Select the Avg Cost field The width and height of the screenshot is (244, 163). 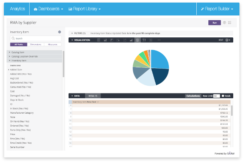[x=15, y=78]
